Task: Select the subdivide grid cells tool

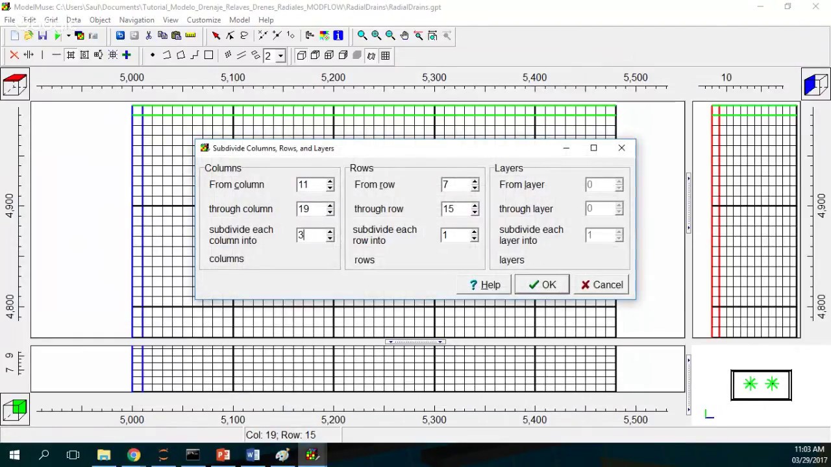Action: click(71, 55)
